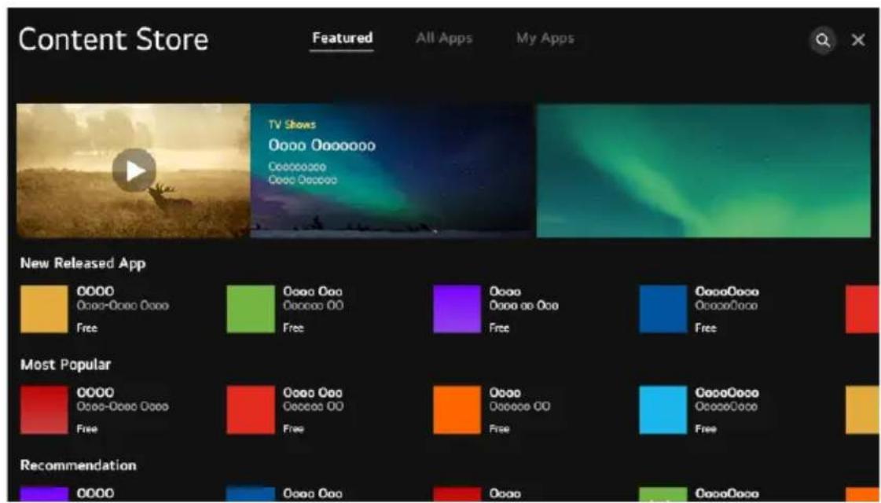This screenshot has width=881, height=503.
Task: Select partial red app icon in New Released App row
Action: click(x=863, y=309)
